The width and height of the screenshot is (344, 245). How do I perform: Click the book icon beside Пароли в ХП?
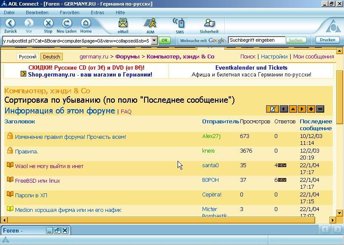(x=10, y=194)
